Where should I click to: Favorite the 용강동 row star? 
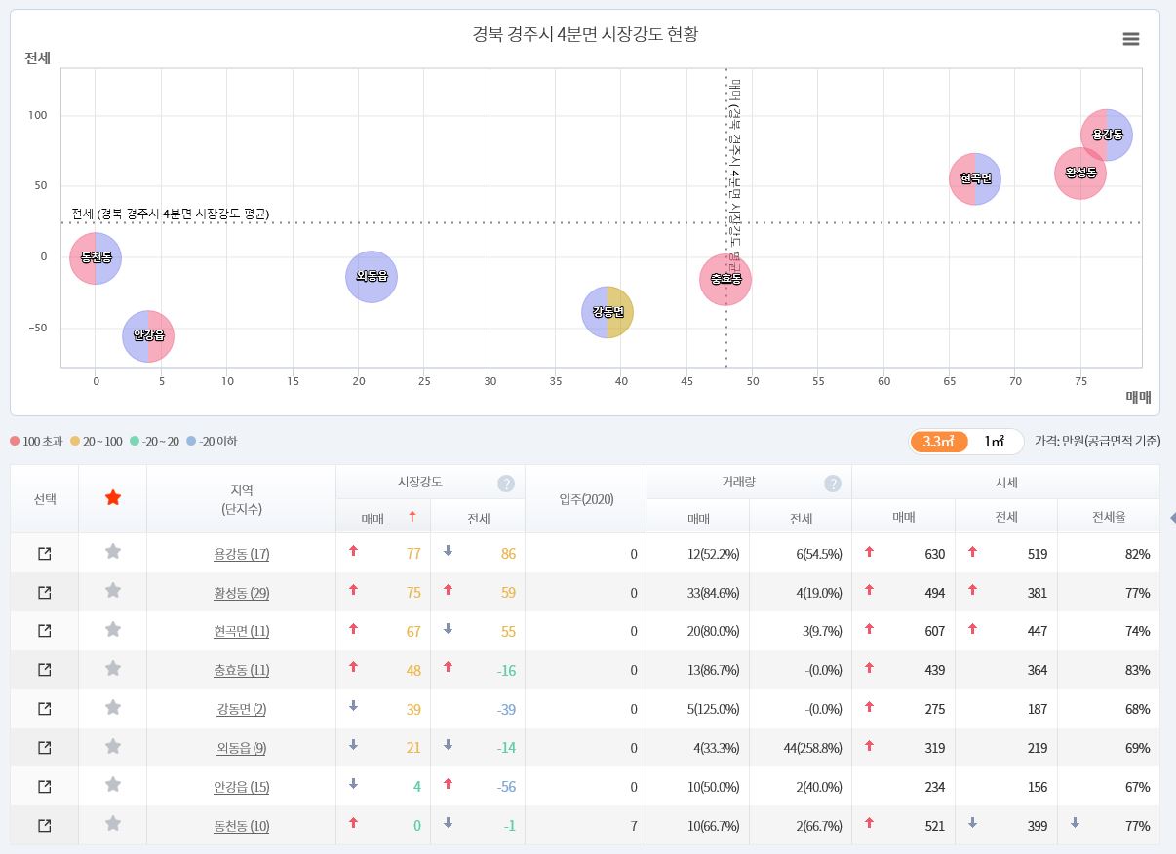coord(113,552)
